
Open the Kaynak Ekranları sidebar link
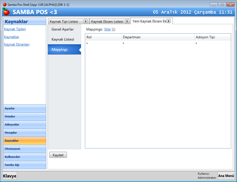(x=17, y=44)
